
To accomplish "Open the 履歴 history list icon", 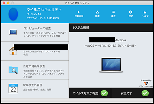I will tap(113, 12).
